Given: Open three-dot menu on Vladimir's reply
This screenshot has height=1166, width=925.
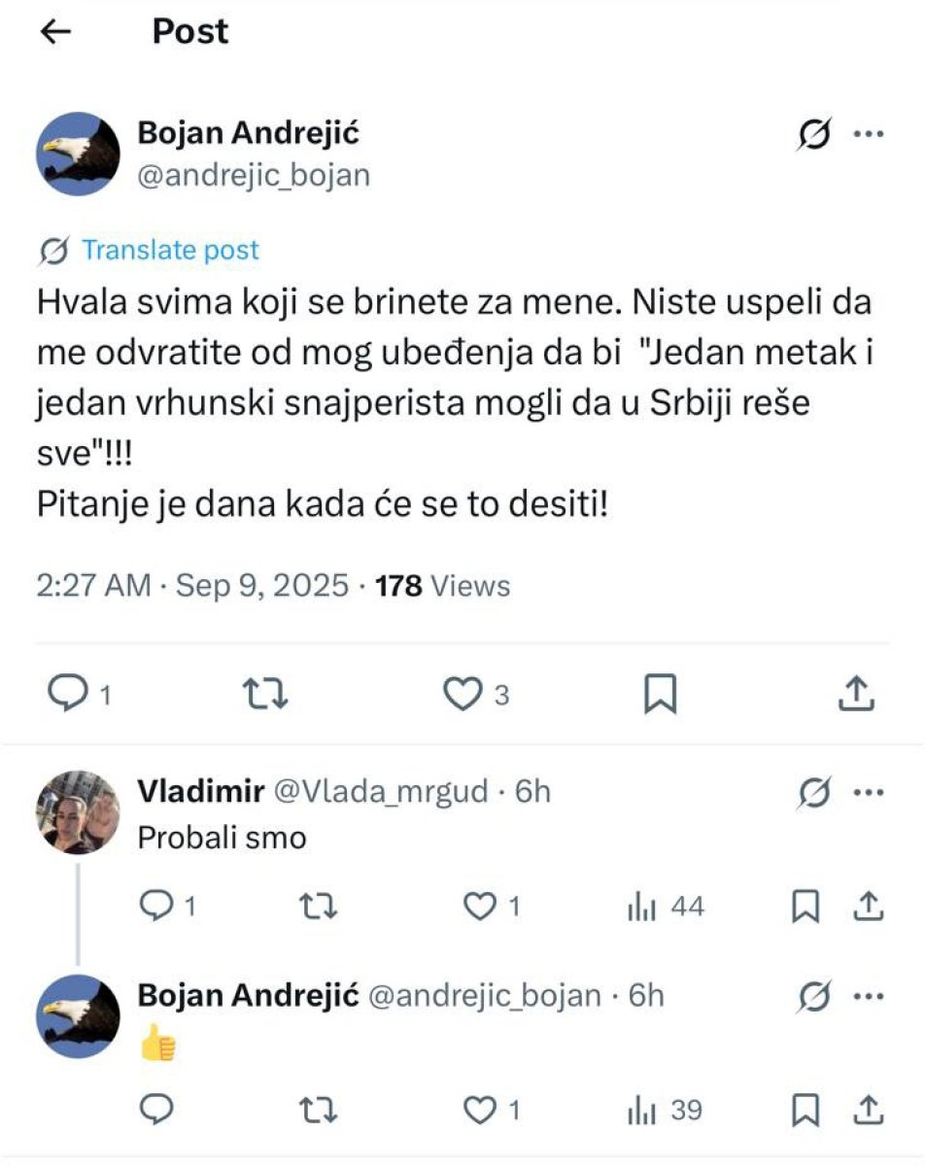Looking at the screenshot, I should point(868,793).
